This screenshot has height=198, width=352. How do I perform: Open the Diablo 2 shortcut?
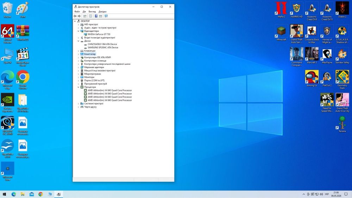pyautogui.click(x=342, y=10)
